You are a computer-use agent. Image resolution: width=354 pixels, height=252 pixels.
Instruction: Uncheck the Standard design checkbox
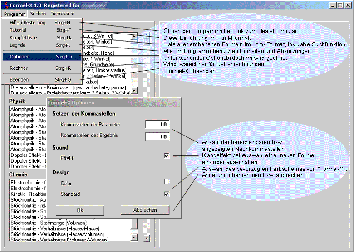167,194
